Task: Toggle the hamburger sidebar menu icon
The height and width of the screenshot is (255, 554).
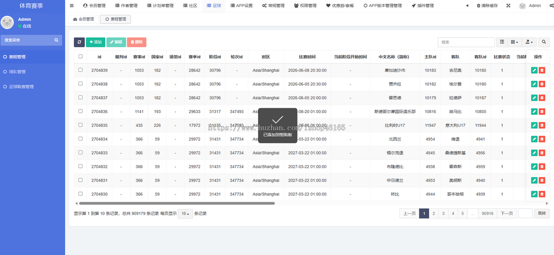Action: click(x=72, y=6)
